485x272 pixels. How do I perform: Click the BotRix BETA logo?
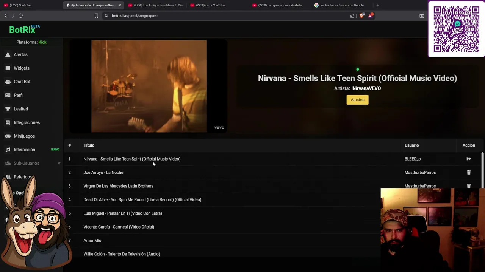point(24,29)
